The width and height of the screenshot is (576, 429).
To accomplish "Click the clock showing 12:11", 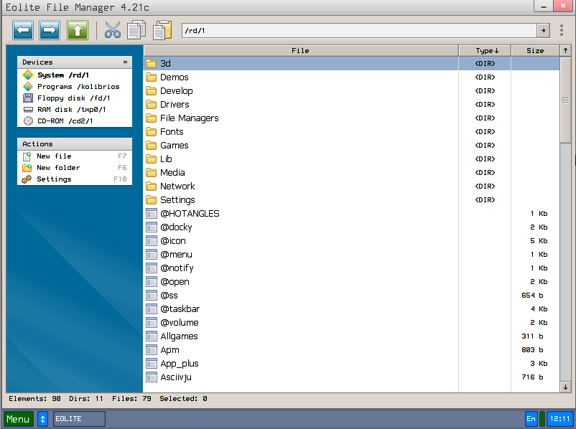I will pos(559,418).
